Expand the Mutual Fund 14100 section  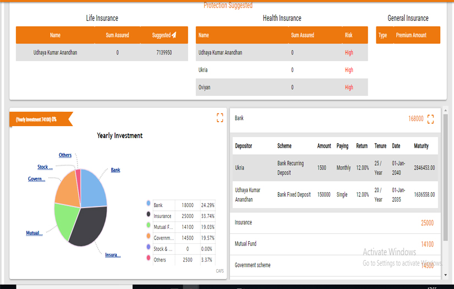tap(335, 244)
